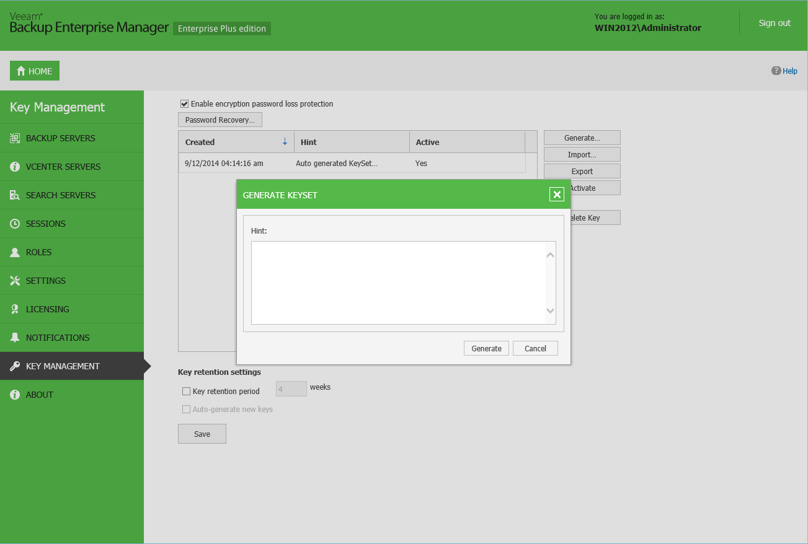Click inside the Hint text area
808x544 pixels.
[398, 283]
